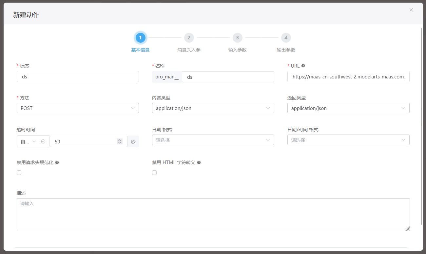The width and height of the screenshot is (426, 254).
Task: Go to step 3 输入参数
Action: (x=238, y=42)
